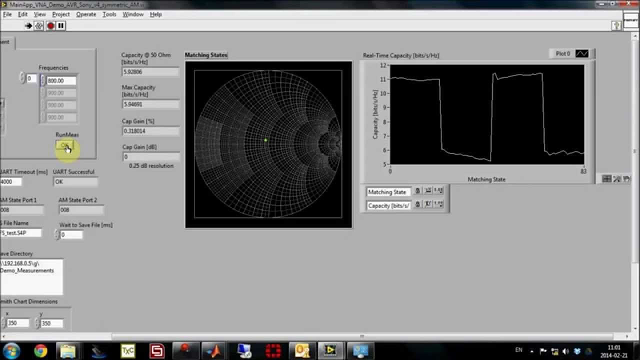Click the volume speaker icon in system tray
Viewport: 640px width, 360px height.
565,351
